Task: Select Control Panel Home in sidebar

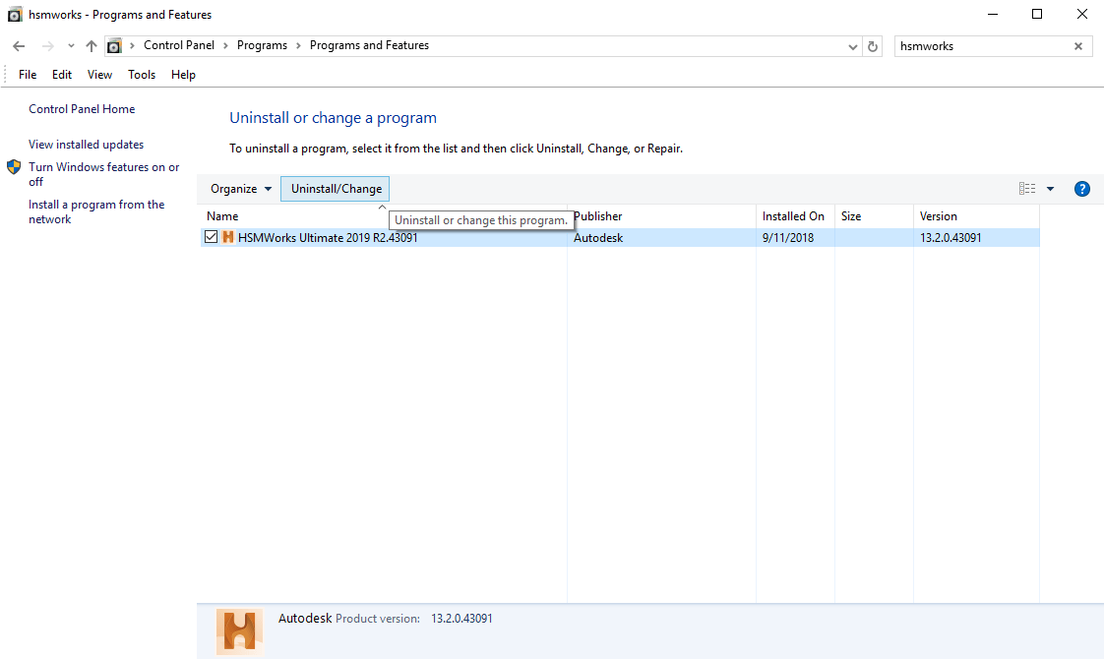Action: coord(82,108)
